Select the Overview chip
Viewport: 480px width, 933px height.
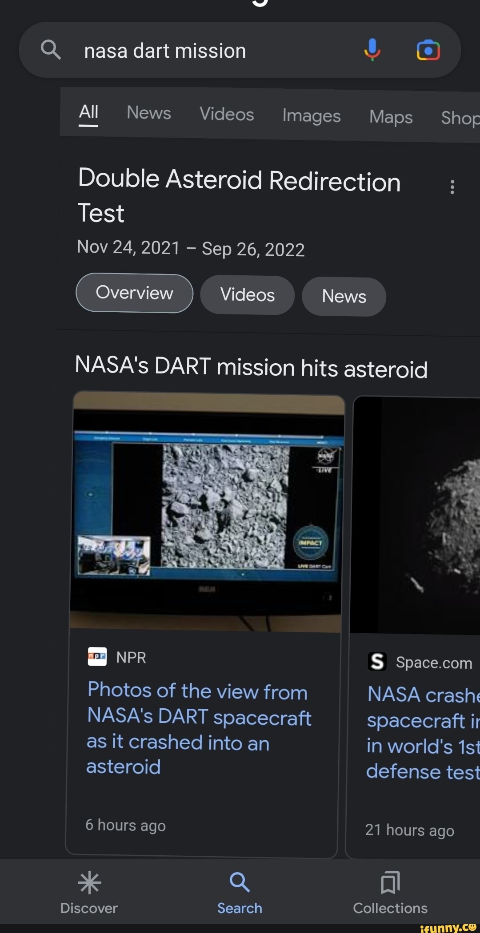pos(134,293)
